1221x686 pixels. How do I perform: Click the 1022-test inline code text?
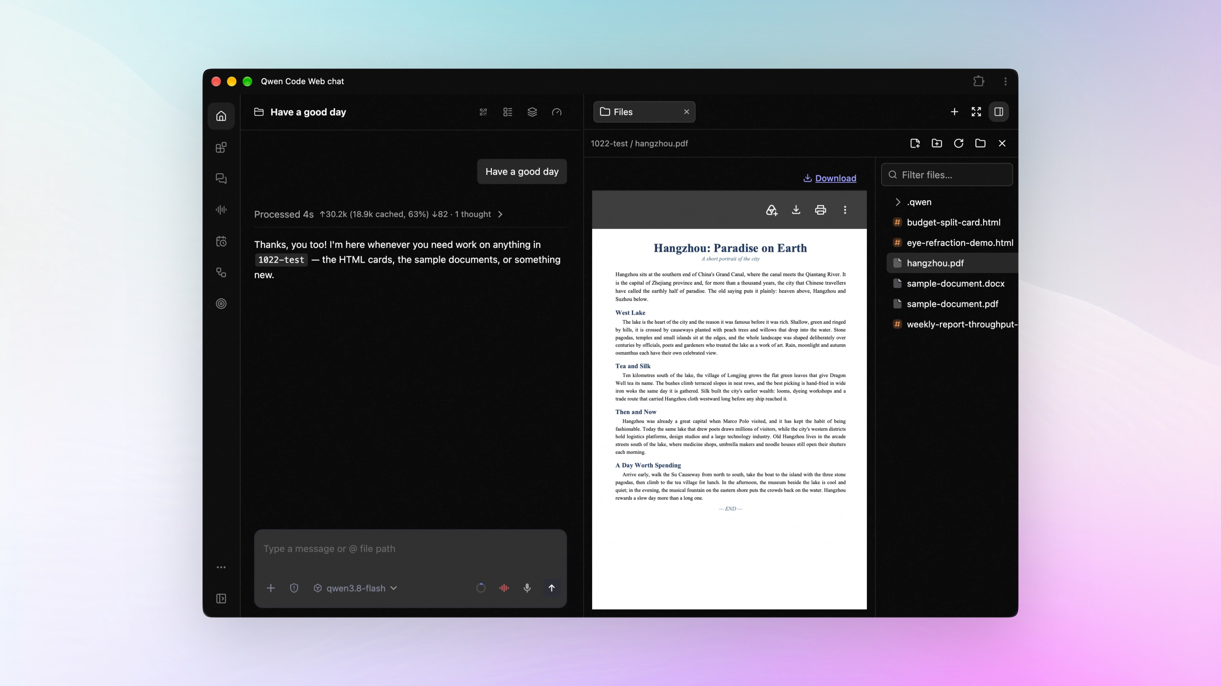click(281, 260)
